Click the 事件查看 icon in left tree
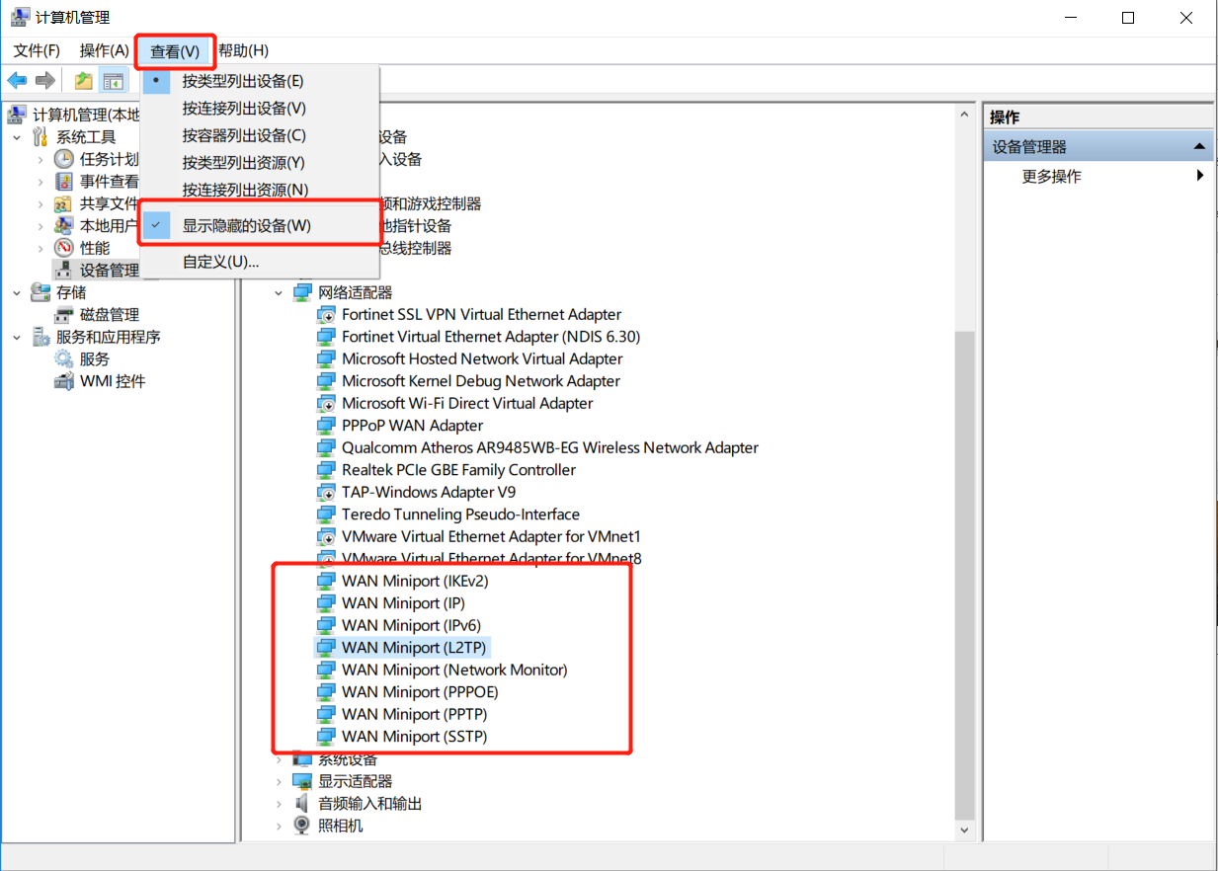The image size is (1218, 871). pyautogui.click(x=63, y=182)
